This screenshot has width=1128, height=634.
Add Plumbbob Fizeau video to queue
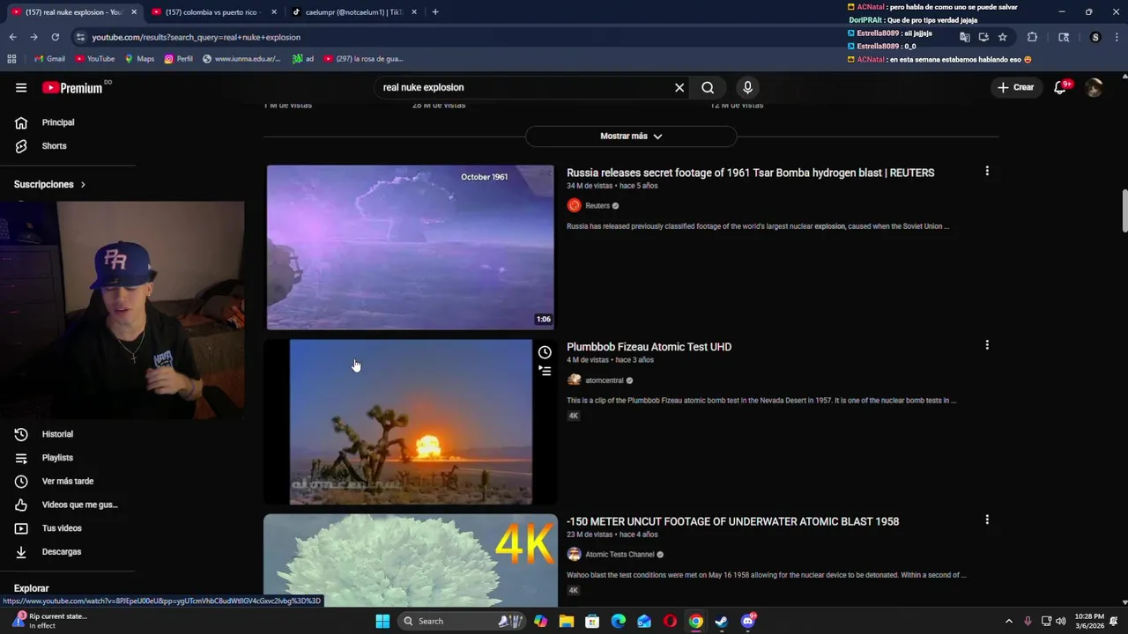coord(545,372)
